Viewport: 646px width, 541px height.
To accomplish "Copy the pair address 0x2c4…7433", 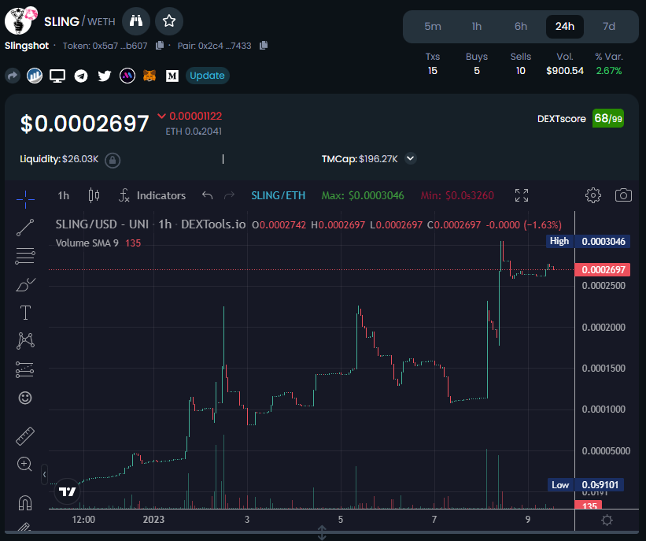I will click(264, 46).
